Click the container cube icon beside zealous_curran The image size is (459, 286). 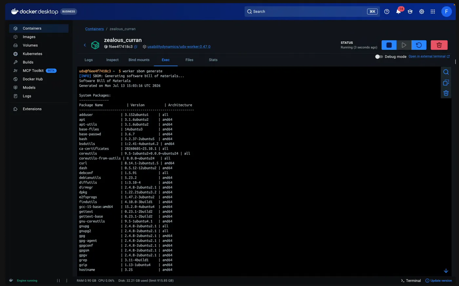pos(95,45)
